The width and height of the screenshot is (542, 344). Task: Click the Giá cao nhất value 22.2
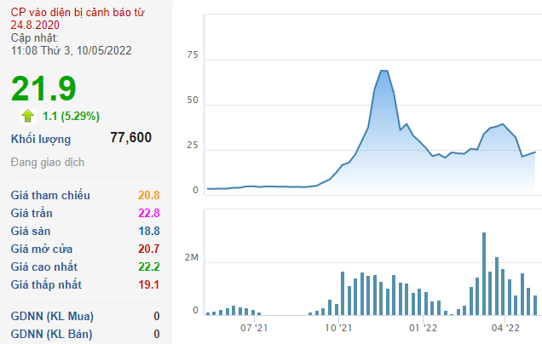coord(149,267)
